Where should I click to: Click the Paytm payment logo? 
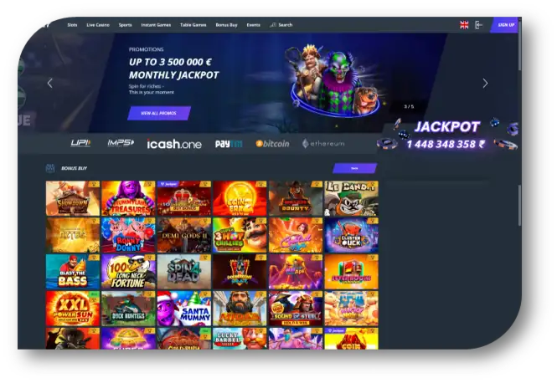click(229, 144)
